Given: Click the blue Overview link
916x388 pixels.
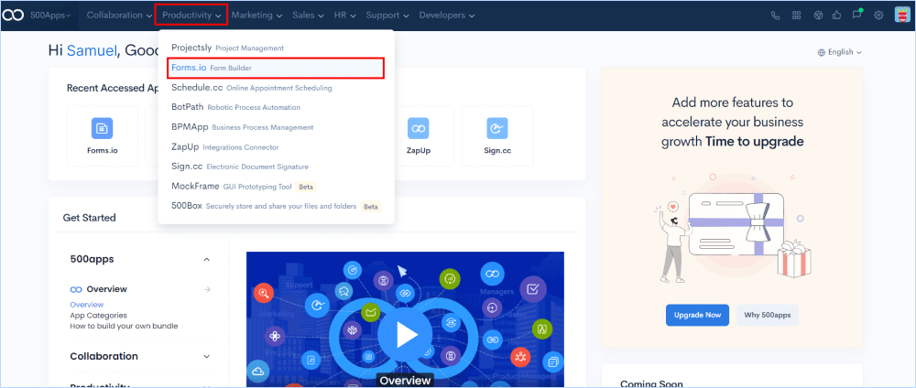Looking at the screenshot, I should [x=87, y=305].
